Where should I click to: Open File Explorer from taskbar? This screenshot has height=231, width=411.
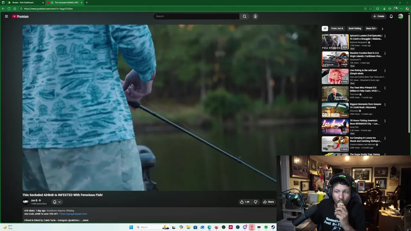point(188,227)
